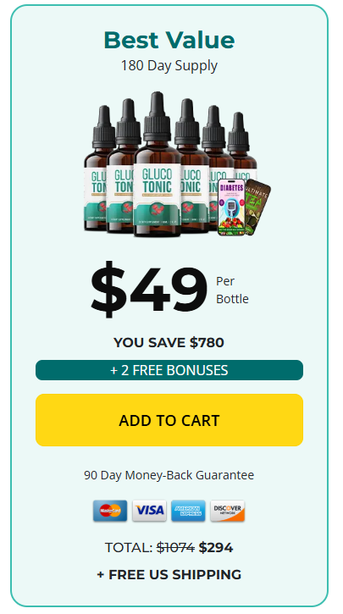Click the Discover Network card icon
This screenshot has height=614, width=343.
[228, 511]
